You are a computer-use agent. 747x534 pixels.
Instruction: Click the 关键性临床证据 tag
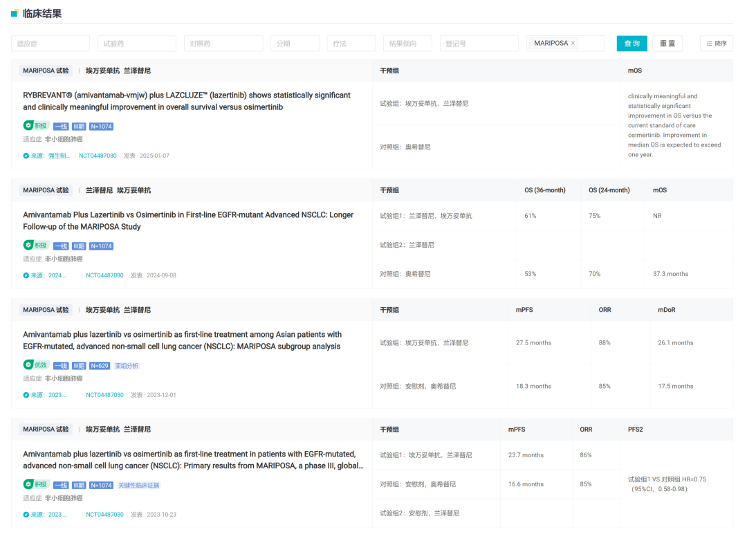[138, 486]
